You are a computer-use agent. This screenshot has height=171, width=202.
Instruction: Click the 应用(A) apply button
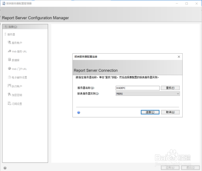pos(170,168)
